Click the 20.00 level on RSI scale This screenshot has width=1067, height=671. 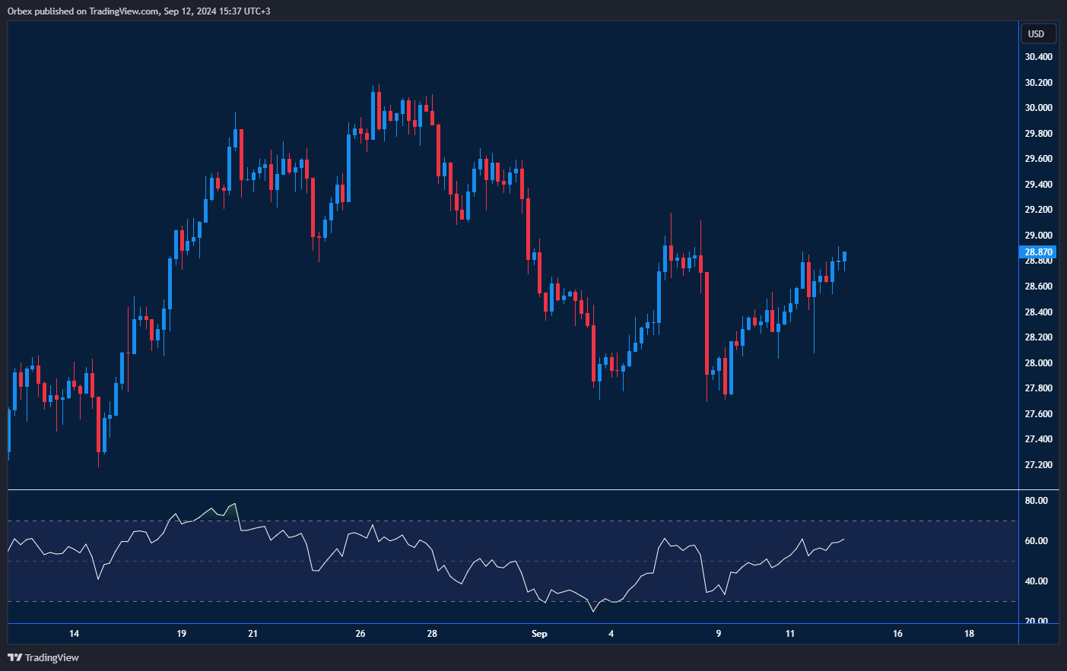tap(1036, 621)
